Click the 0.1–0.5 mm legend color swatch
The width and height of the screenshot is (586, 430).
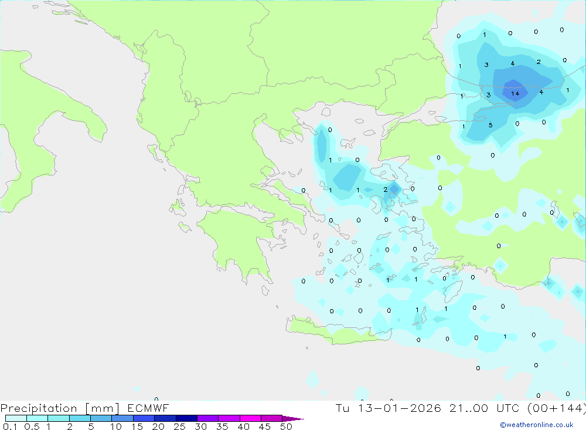(16, 418)
